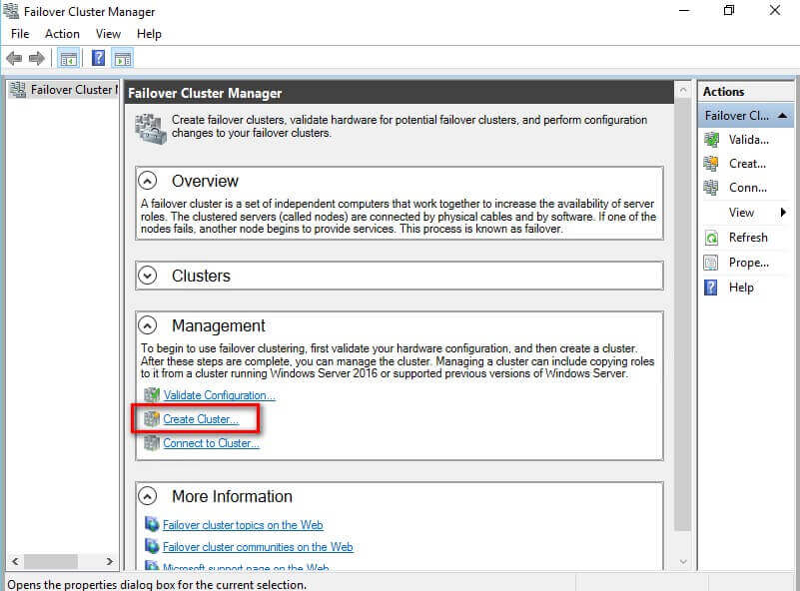Click the Create Cluster icon in Actions pane
The width and height of the screenshot is (800, 591).
711,163
